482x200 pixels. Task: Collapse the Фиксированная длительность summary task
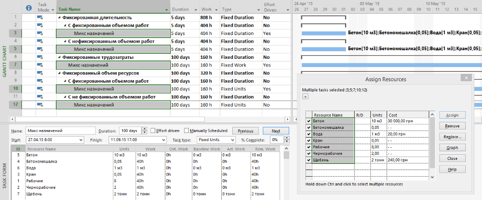tap(60, 18)
